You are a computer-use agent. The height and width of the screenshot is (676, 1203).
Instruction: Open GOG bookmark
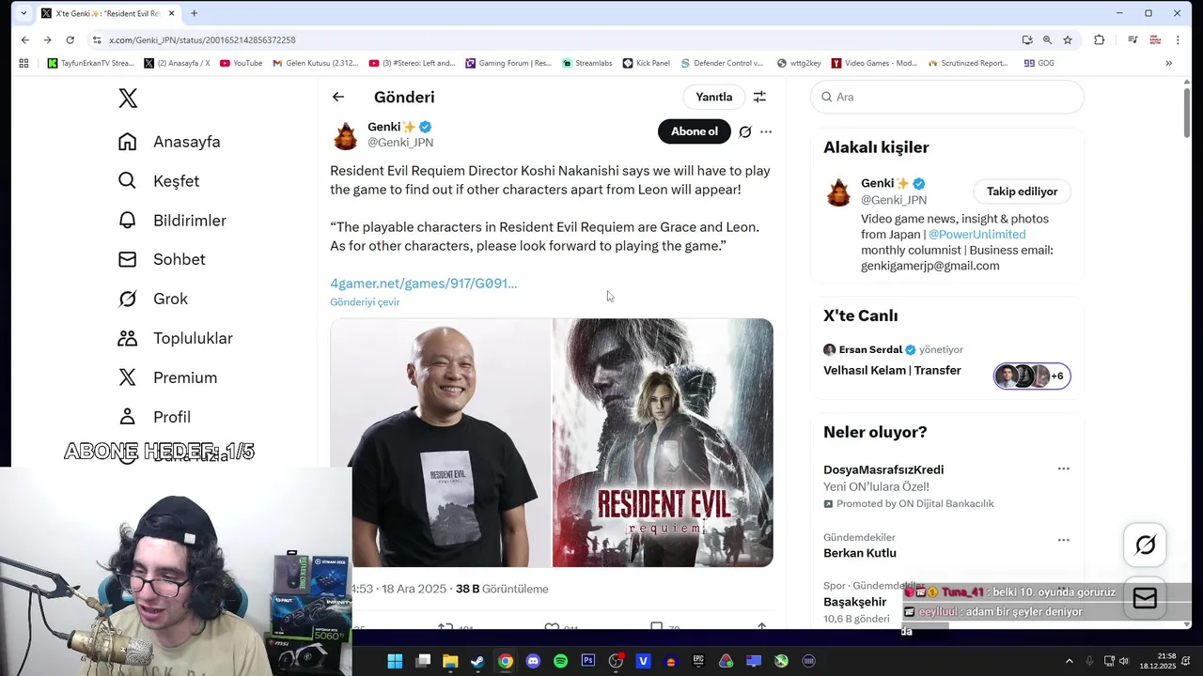click(x=1039, y=63)
